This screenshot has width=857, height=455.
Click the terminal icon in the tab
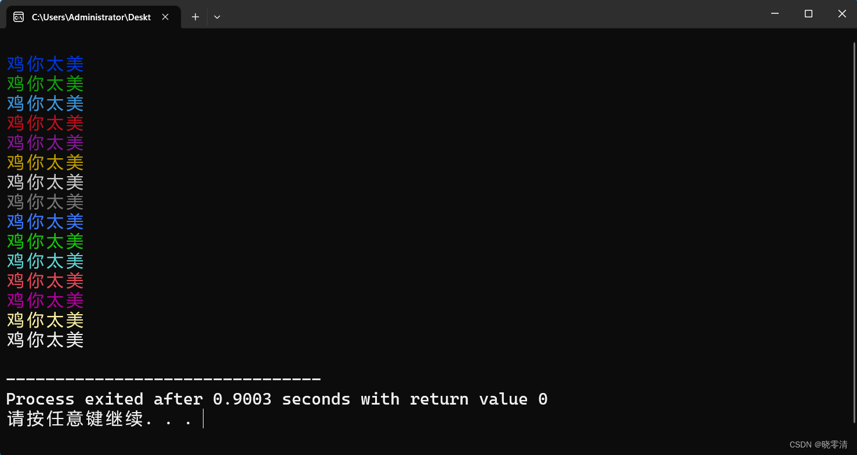[x=19, y=17]
